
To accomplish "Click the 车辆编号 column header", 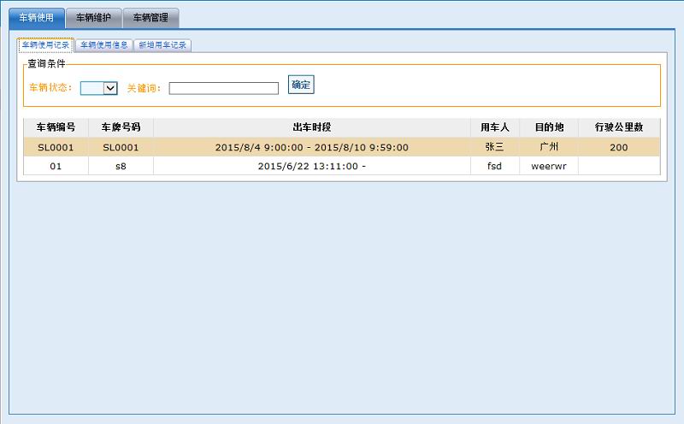I will pyautogui.click(x=56, y=127).
